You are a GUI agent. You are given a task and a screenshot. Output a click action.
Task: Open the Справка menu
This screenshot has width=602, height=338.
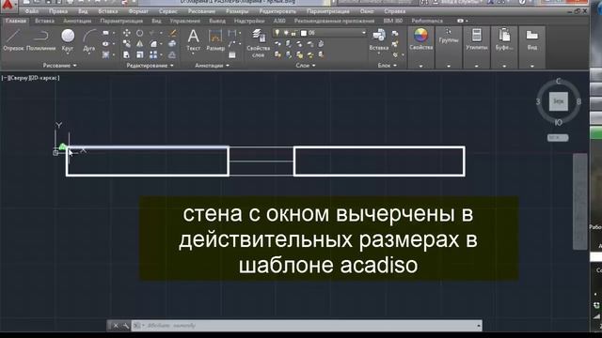(395, 11)
